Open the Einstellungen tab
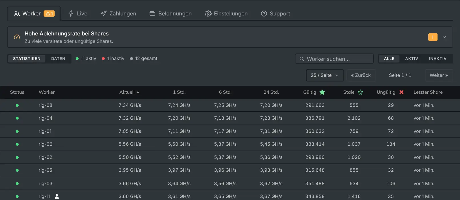Screen dimensions: 460x200 click(226, 14)
